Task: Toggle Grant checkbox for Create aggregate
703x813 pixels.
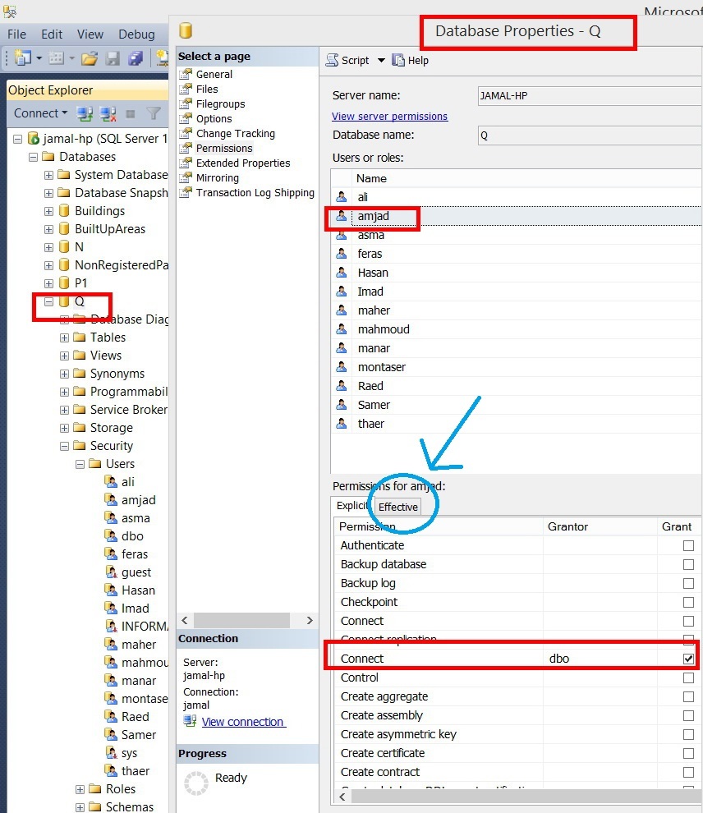Action: (688, 696)
